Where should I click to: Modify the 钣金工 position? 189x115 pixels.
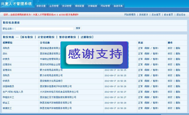tap(170, 103)
